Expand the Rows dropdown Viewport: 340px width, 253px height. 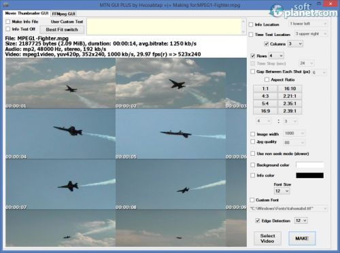(276, 56)
